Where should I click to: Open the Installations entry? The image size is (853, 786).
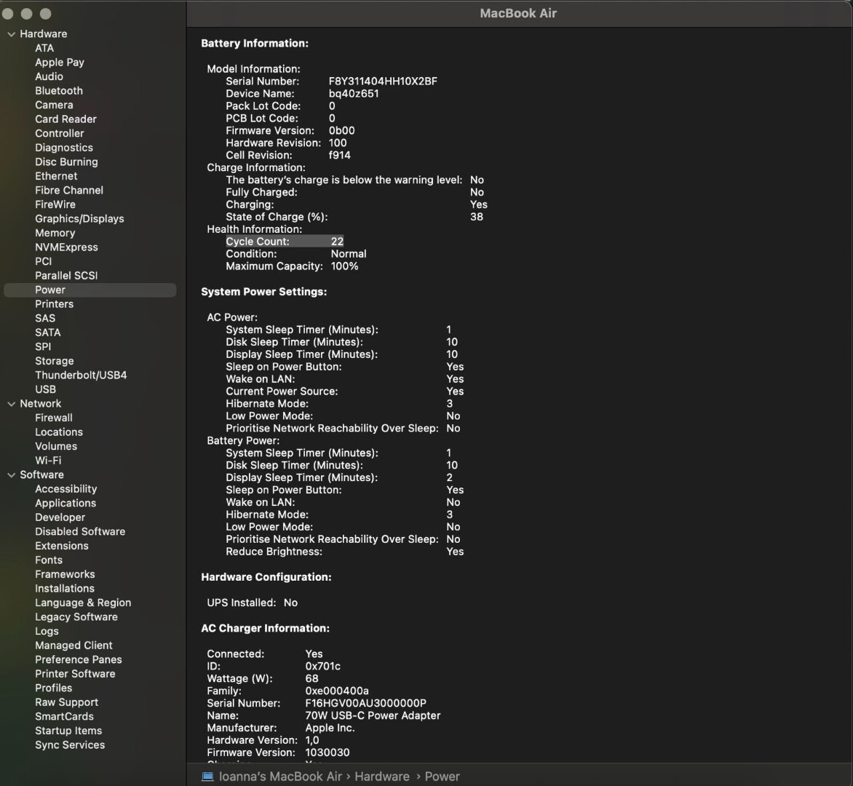(64, 589)
